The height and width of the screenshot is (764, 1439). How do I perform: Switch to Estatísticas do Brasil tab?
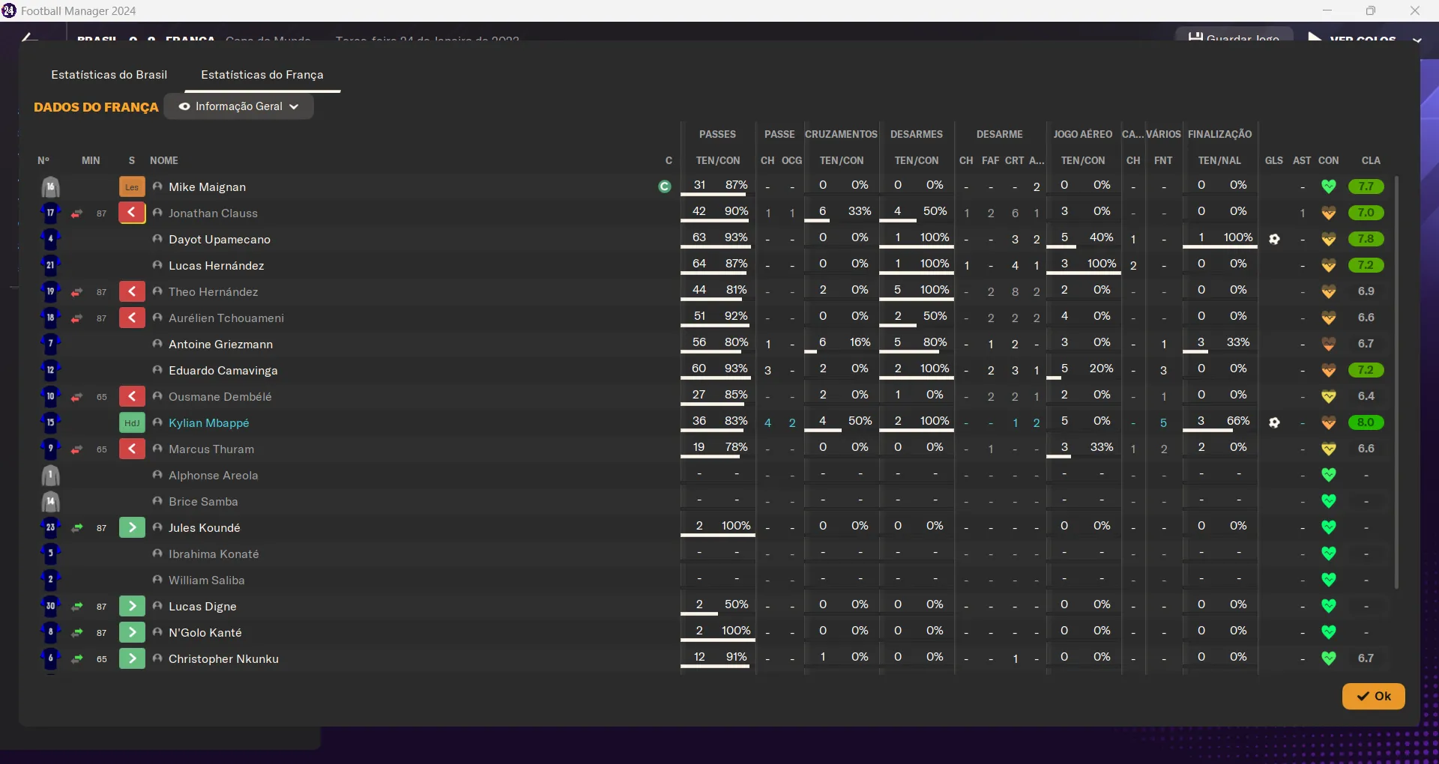click(x=109, y=75)
